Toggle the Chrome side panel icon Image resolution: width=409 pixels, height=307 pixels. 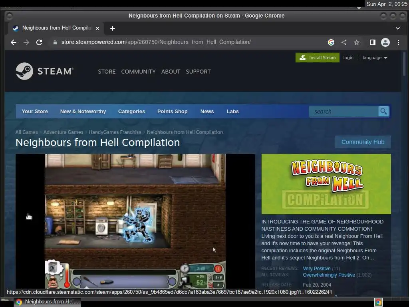pyautogui.click(x=373, y=42)
